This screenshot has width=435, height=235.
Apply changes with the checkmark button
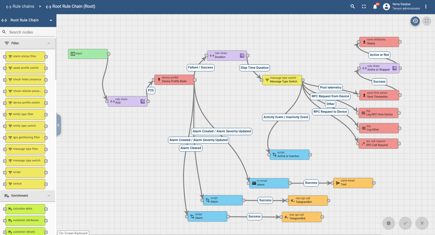pos(405,223)
